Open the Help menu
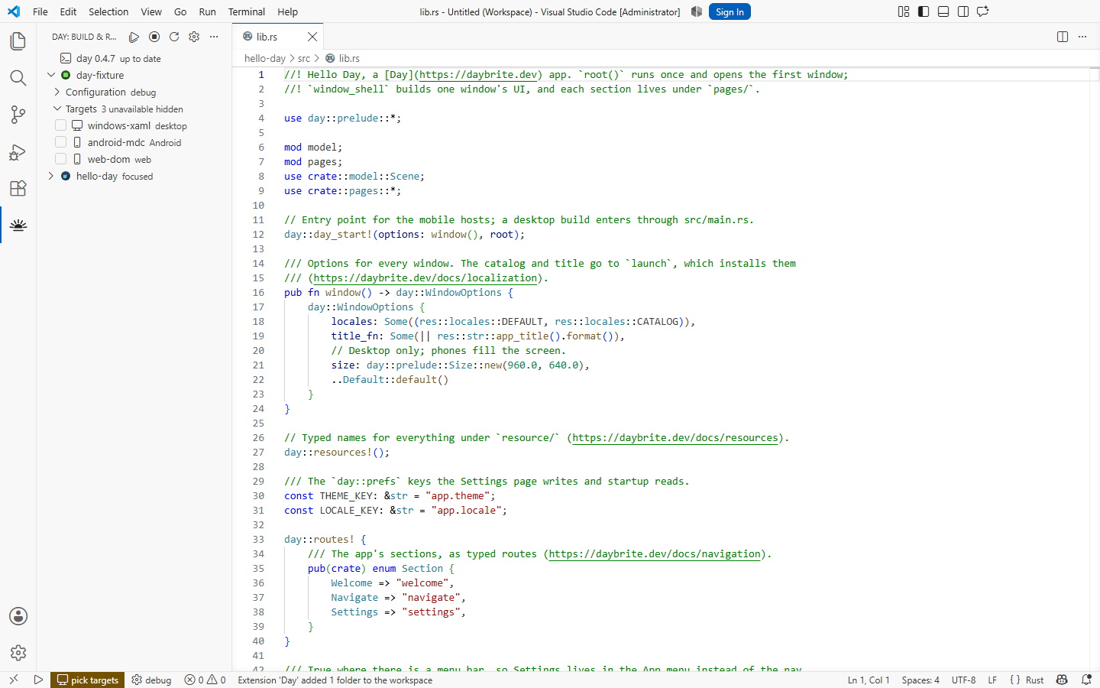The width and height of the screenshot is (1100, 688). click(288, 11)
